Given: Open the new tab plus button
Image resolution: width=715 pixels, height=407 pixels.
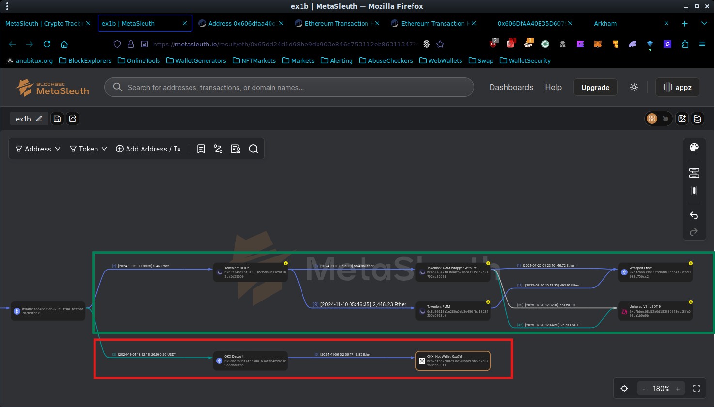Looking at the screenshot, I should [x=684, y=23].
